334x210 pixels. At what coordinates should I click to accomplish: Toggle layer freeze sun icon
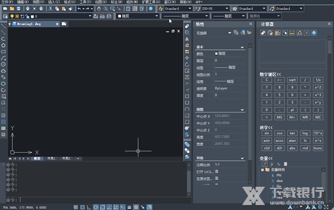click(17, 16)
